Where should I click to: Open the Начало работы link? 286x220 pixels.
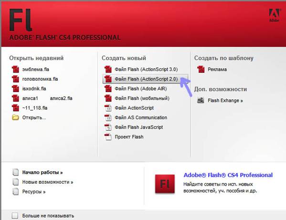pos(42,172)
